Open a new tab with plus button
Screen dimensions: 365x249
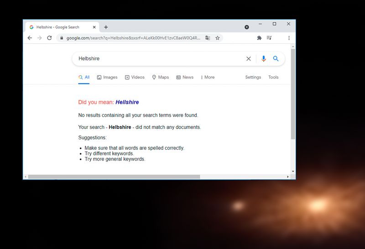[x=106, y=27]
